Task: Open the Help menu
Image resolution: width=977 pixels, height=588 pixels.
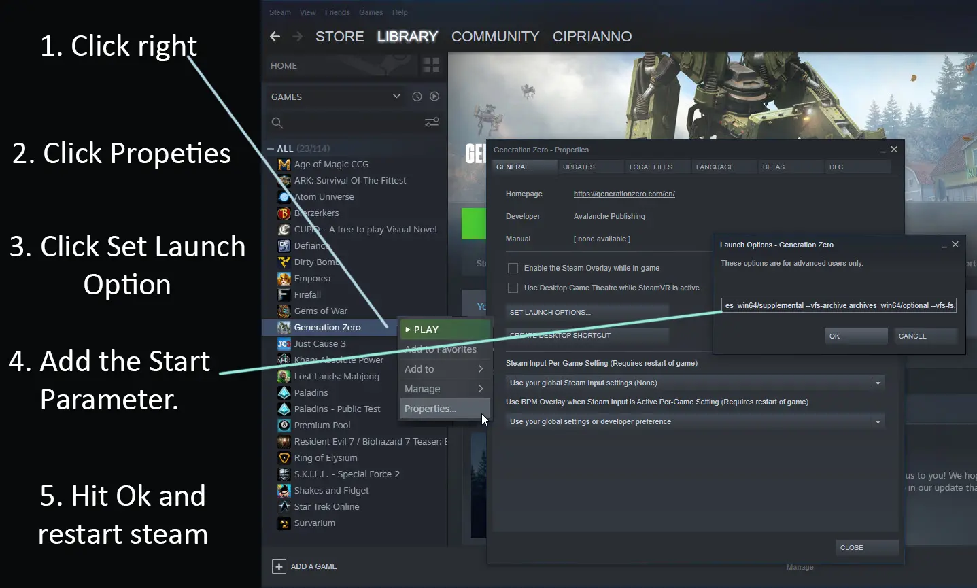Action: [x=400, y=12]
